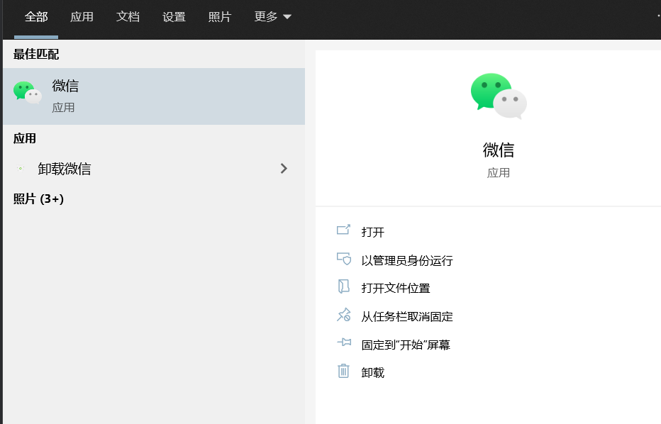The image size is (661, 424).
Task: Click the shield icon for run as admin
Action: click(x=343, y=258)
